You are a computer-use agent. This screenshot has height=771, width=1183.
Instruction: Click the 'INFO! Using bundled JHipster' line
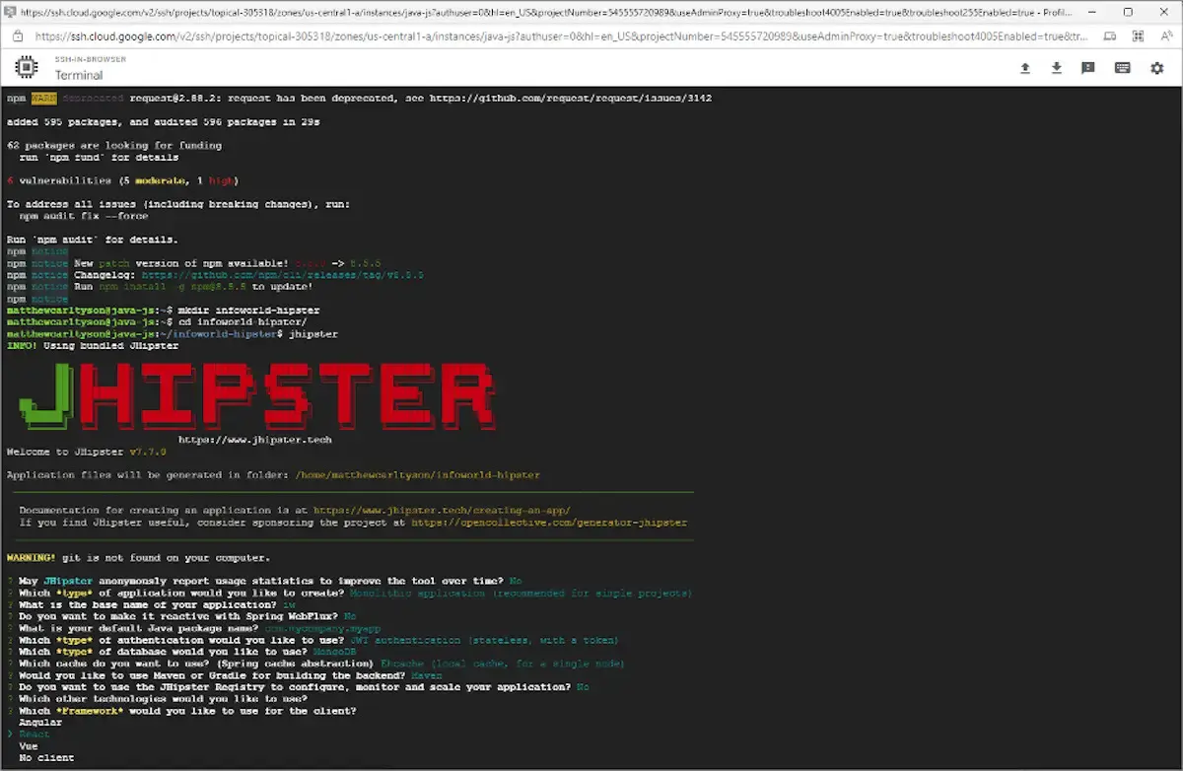[x=93, y=346]
